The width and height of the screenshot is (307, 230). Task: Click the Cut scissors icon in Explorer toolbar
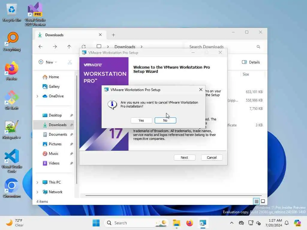click(x=70, y=62)
